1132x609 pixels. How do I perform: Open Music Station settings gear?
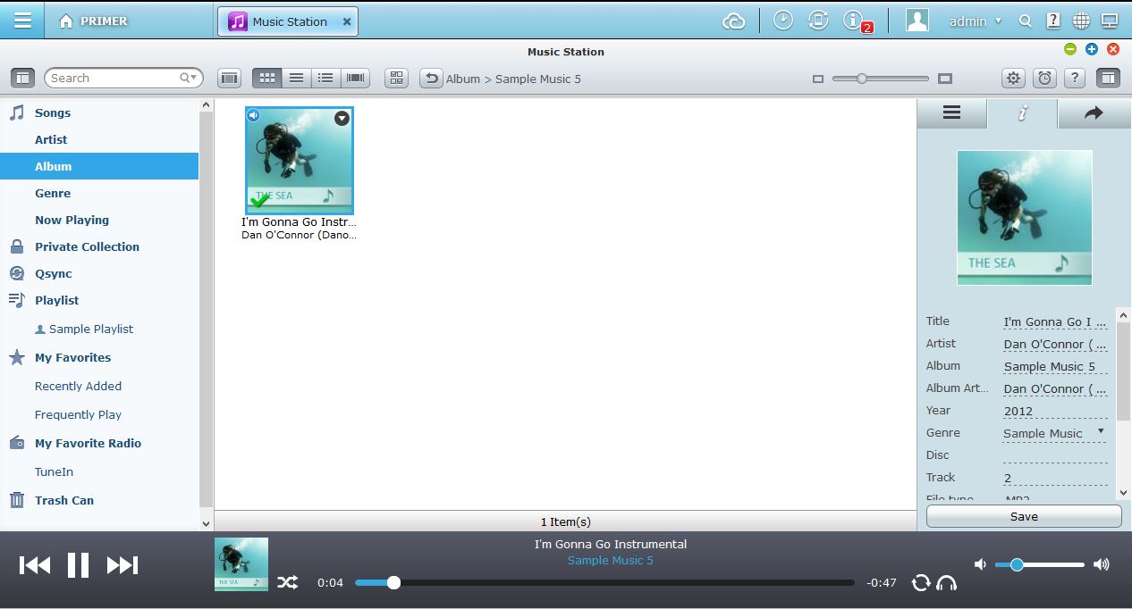(x=1013, y=79)
